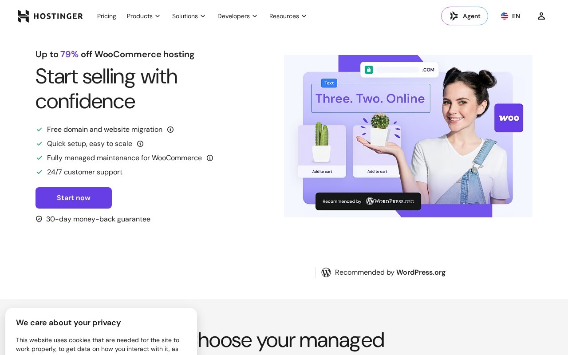Screen dimensions: 568x355
Task: Click the green padlock icon in hero image
Action: pos(369,70)
